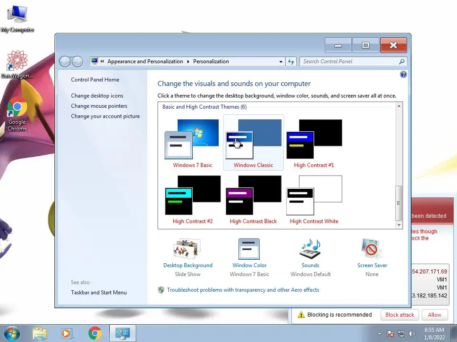
Task: Click theme list scroll up arrow
Action: tap(399, 106)
